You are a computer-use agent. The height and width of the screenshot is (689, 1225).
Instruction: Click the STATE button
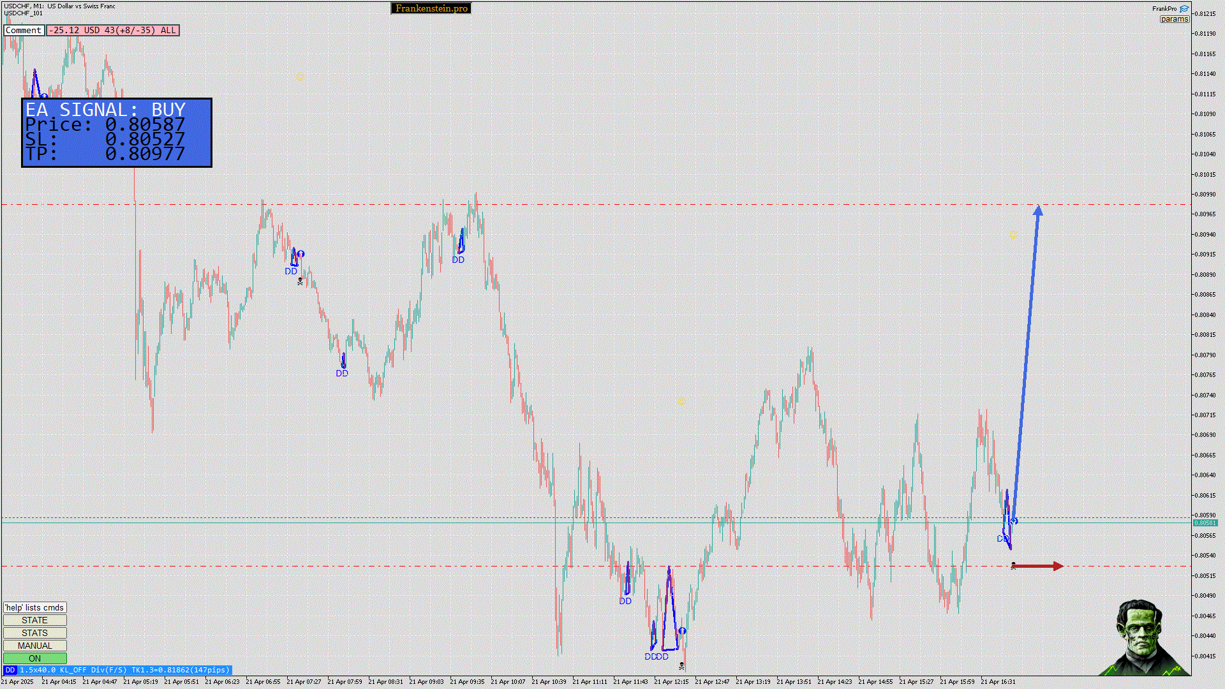[34, 620]
